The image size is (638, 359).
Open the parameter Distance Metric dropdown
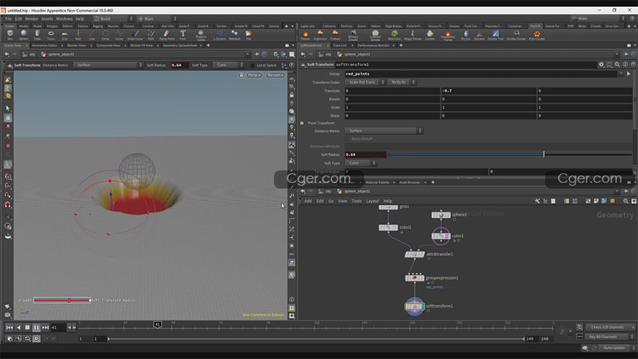(384, 131)
